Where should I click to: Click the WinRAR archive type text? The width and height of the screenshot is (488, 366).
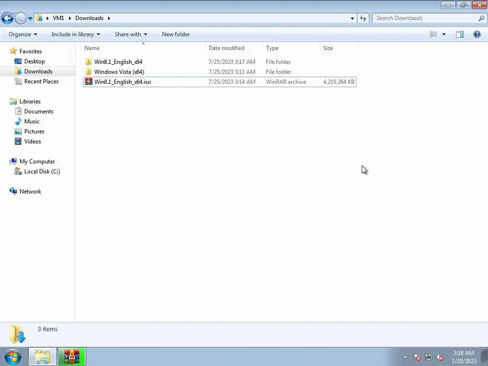pos(286,82)
